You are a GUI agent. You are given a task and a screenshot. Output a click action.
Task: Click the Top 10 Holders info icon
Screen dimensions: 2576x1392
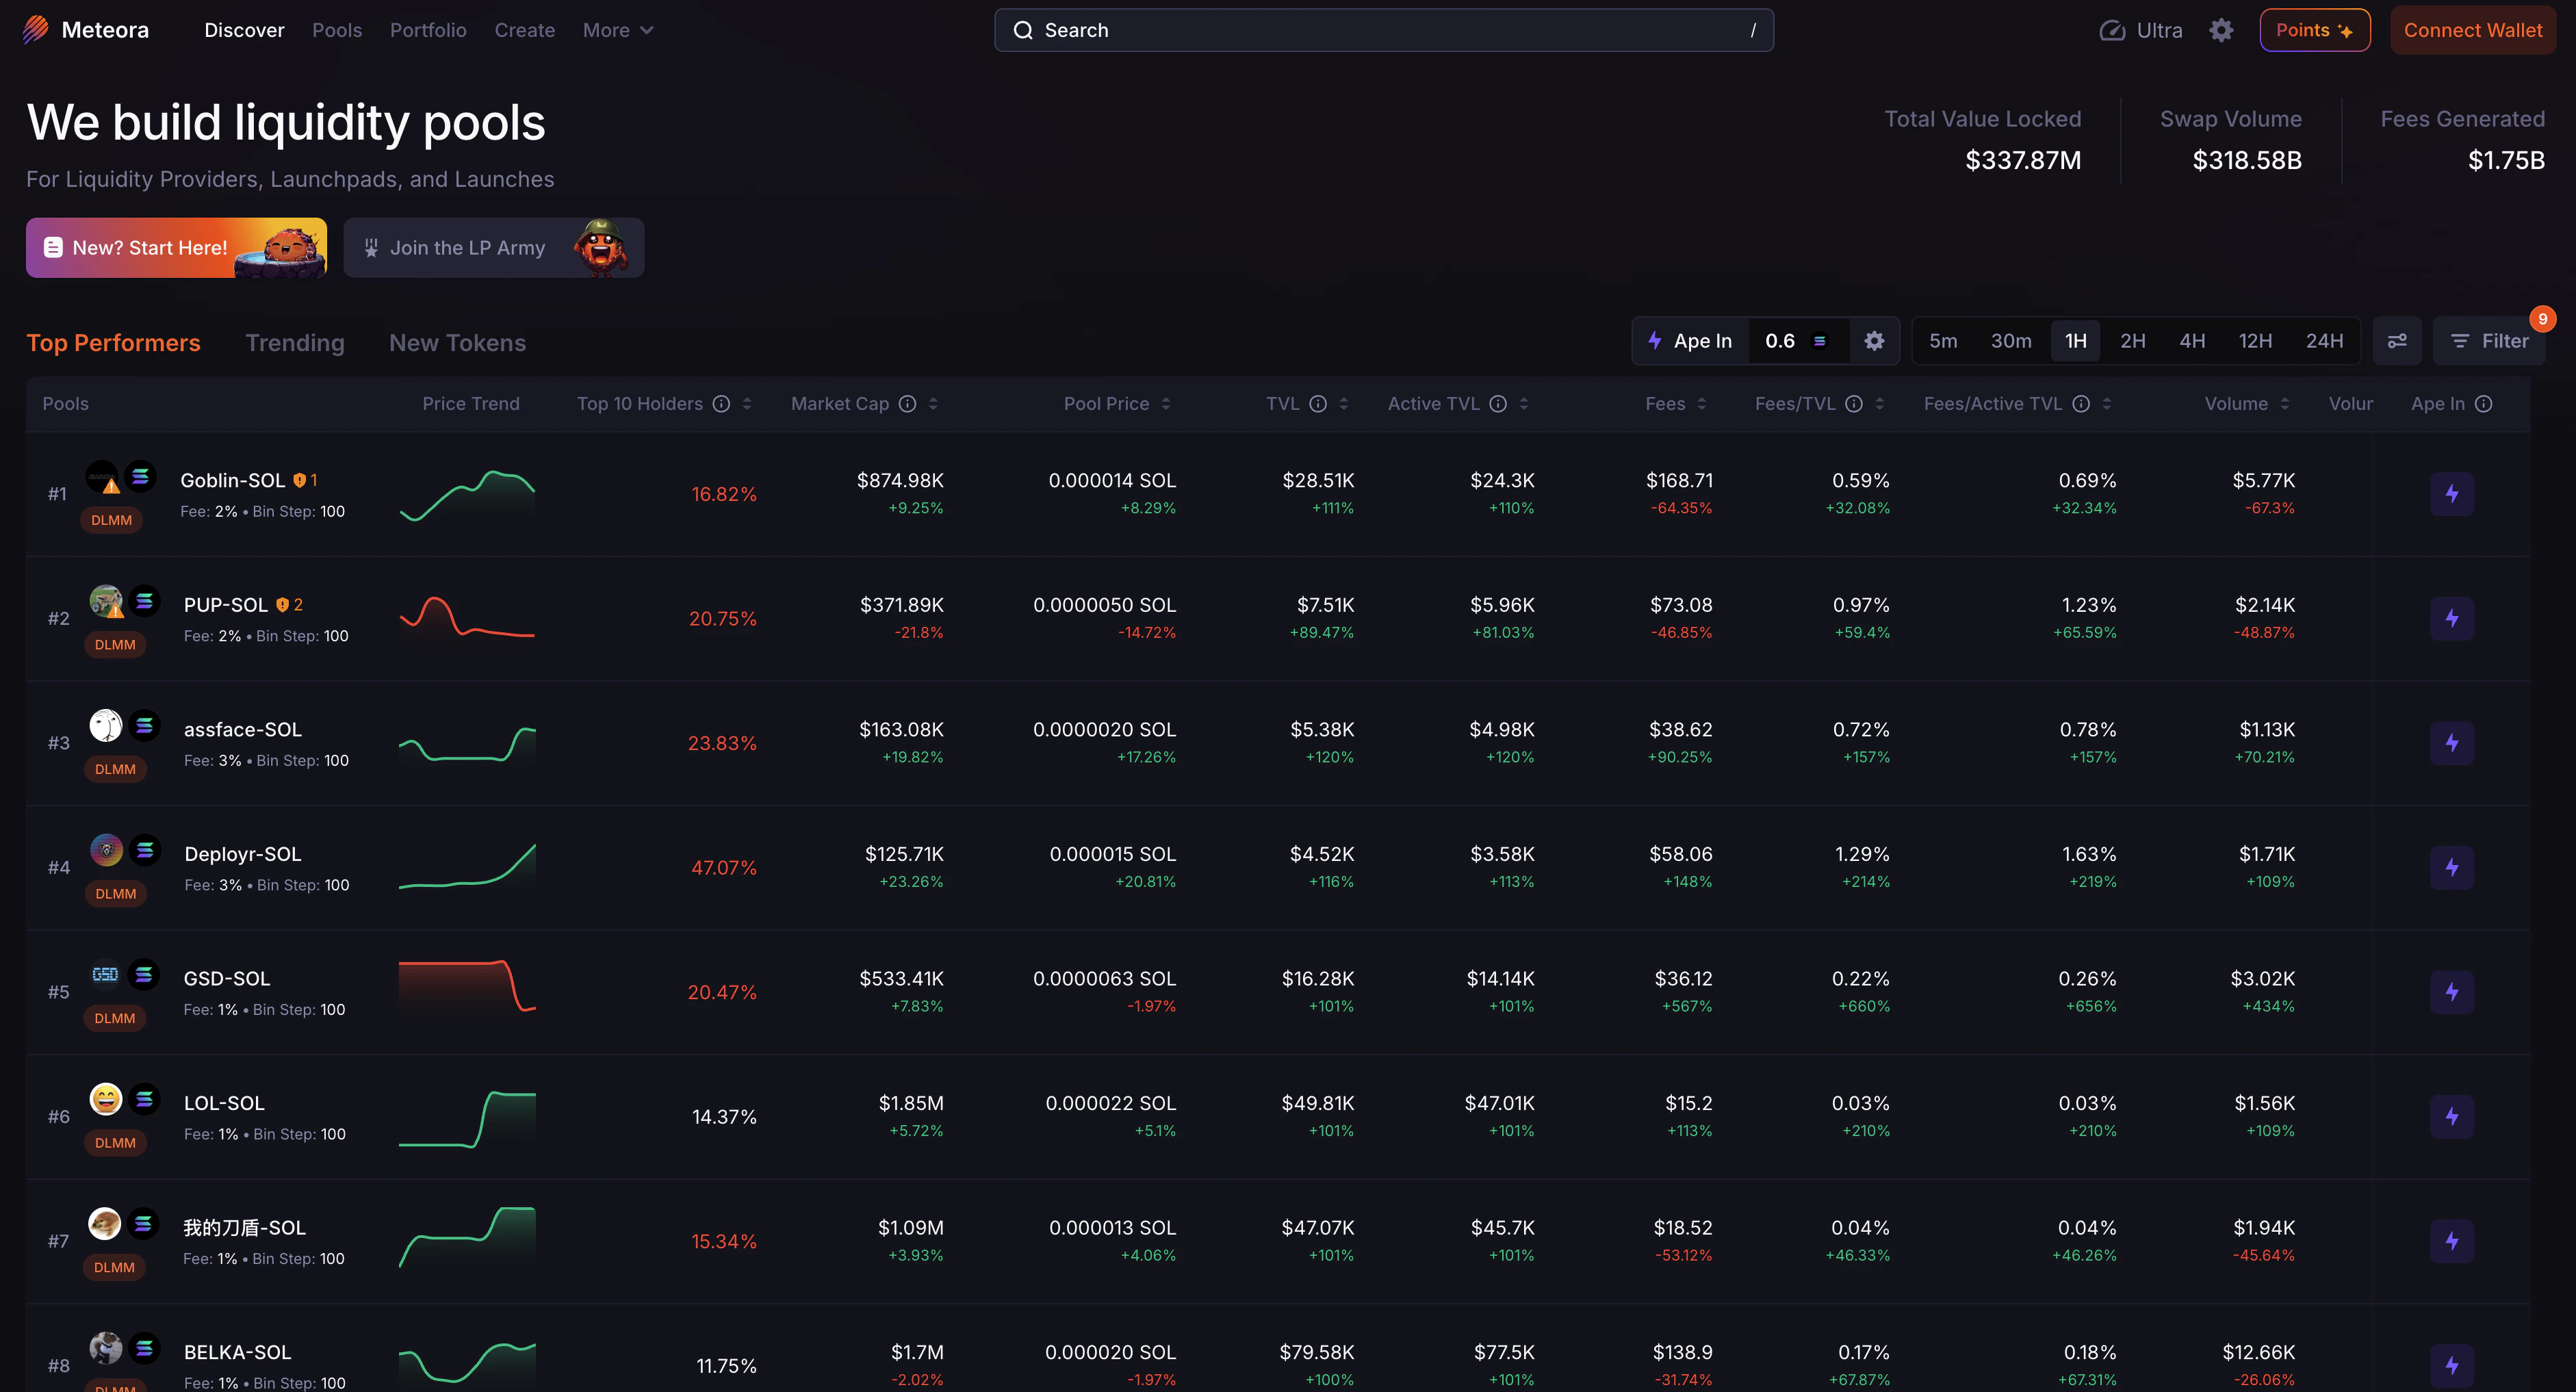coord(721,404)
